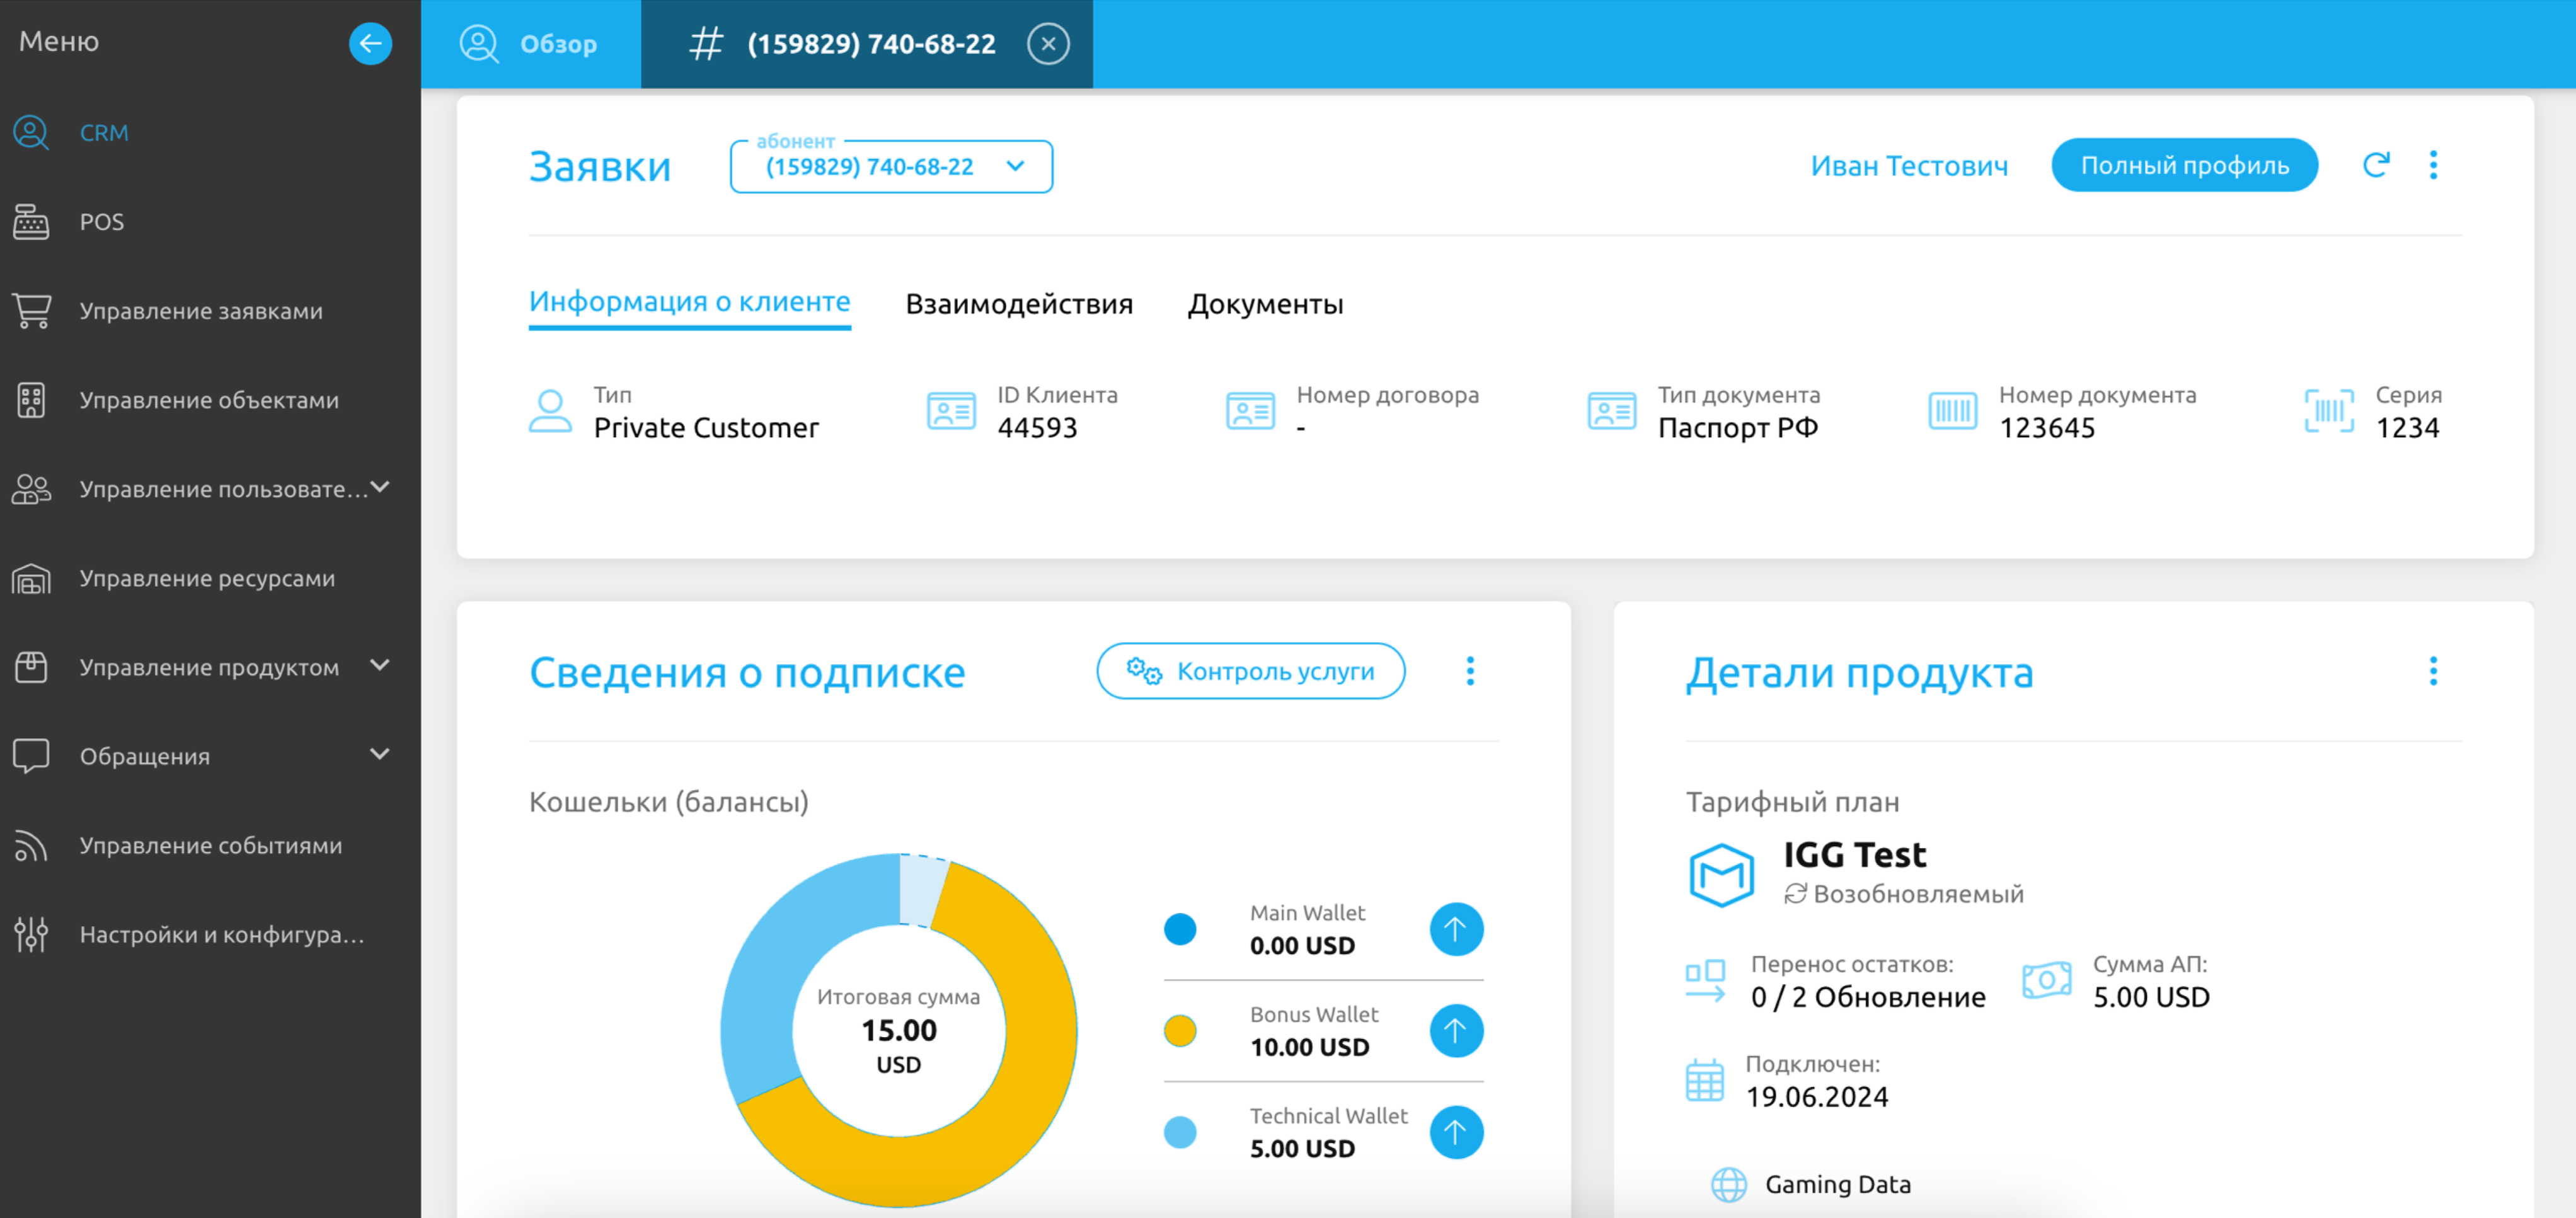
Task: Expand the Обращения sidebar section
Action: point(379,754)
